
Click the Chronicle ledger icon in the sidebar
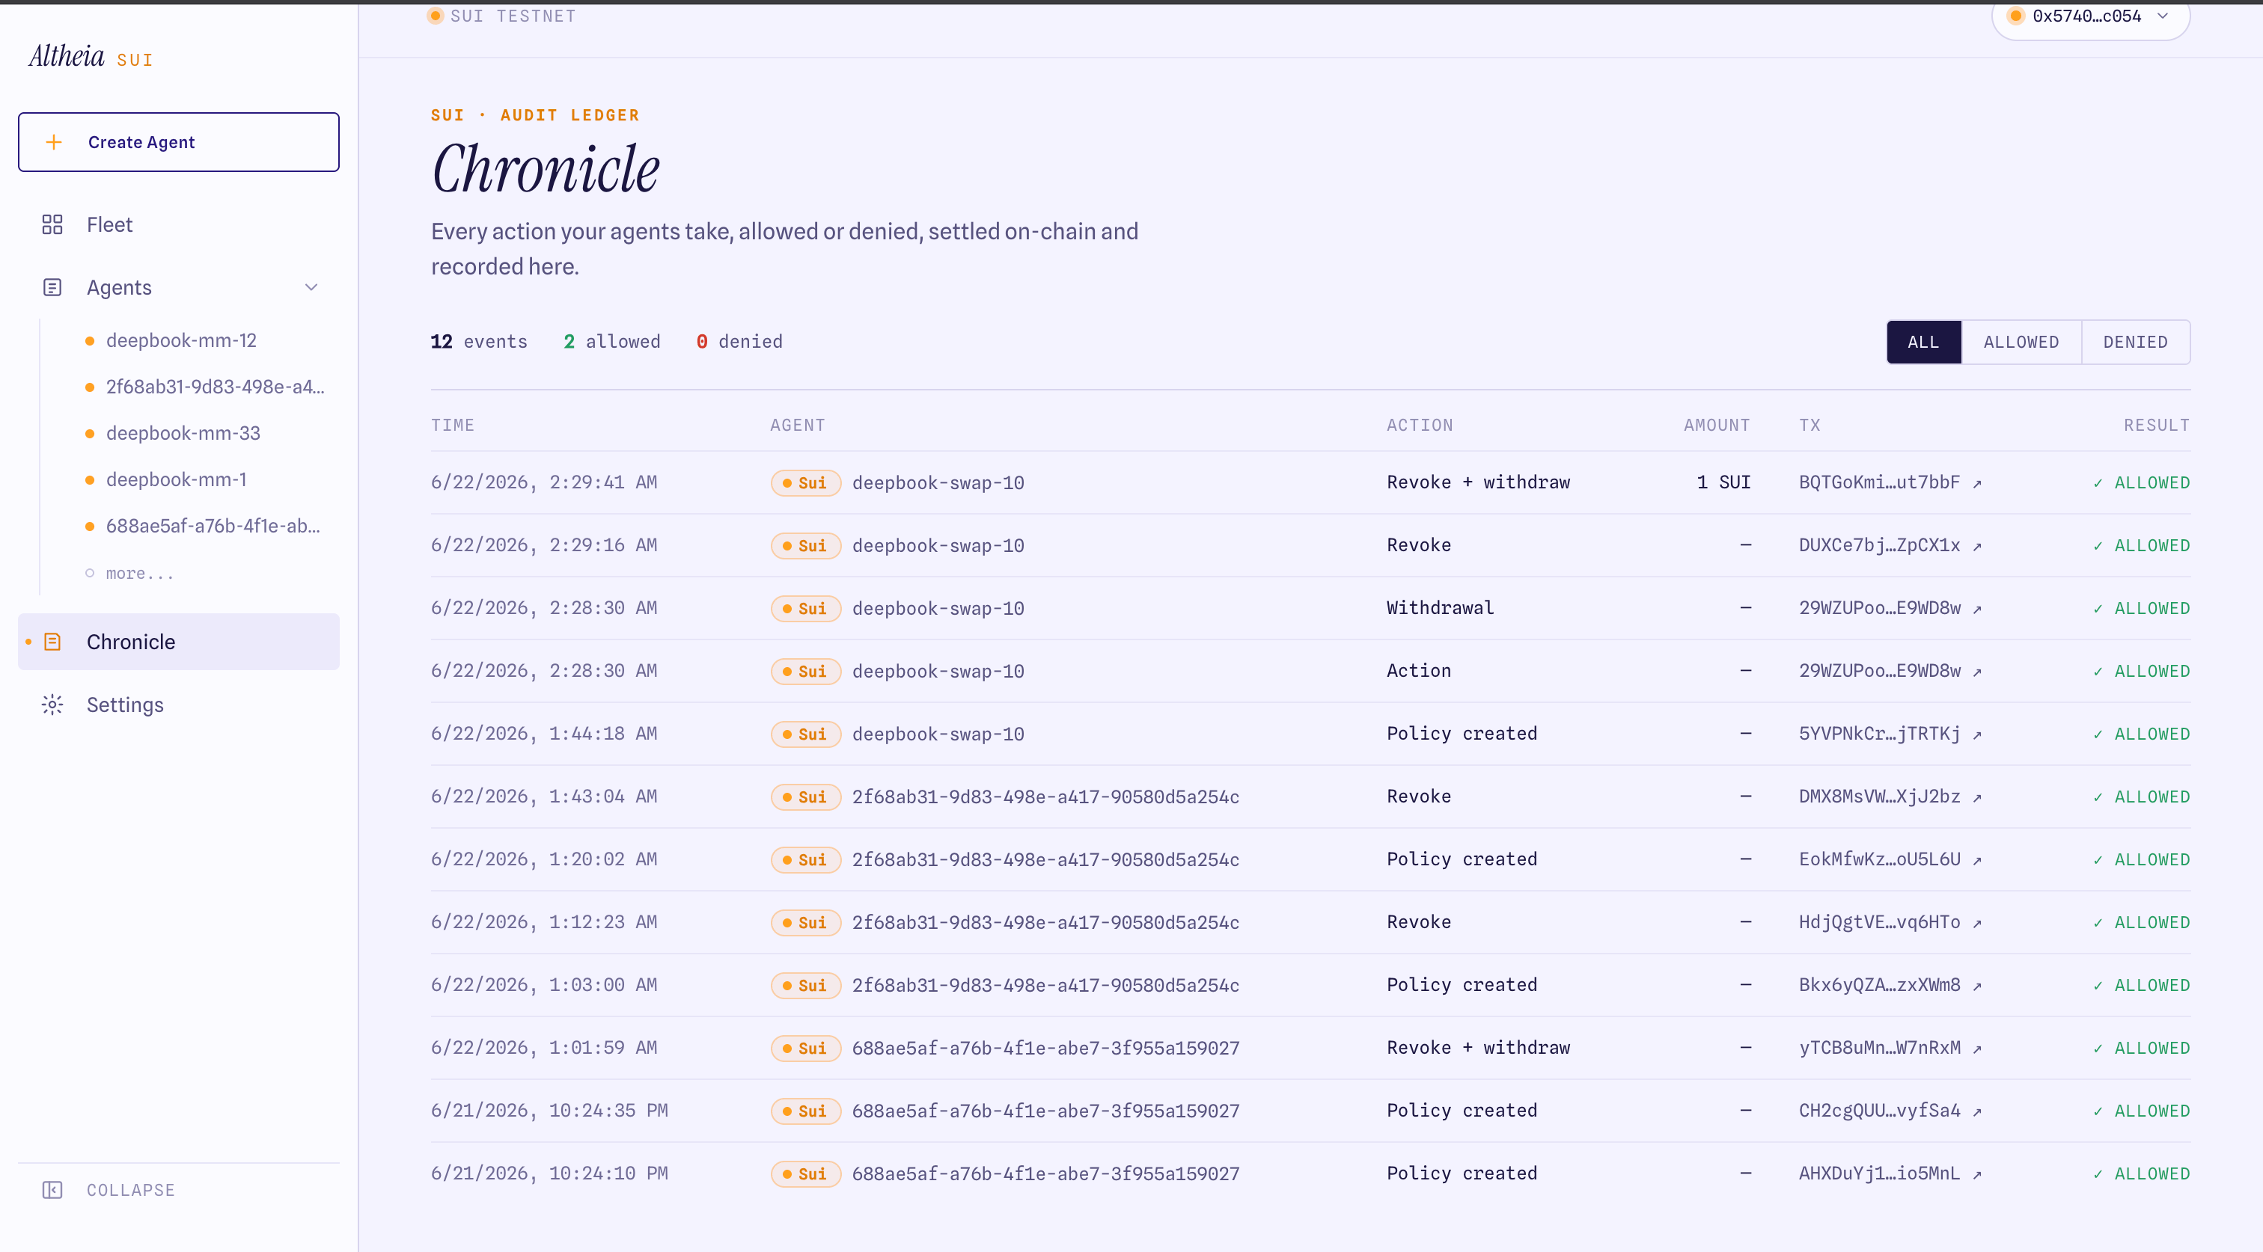coord(52,642)
